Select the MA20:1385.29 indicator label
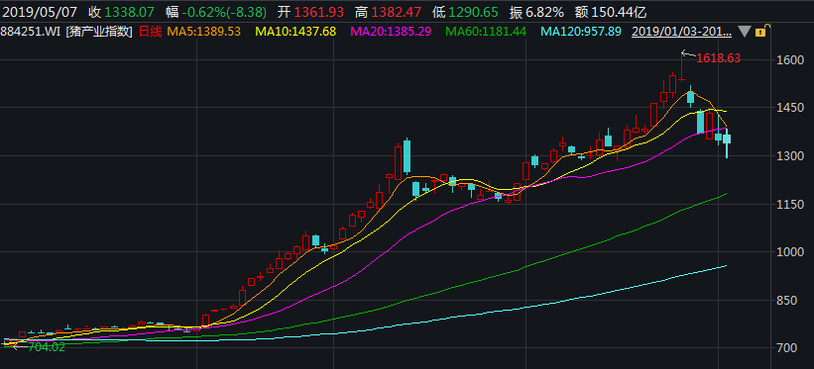Image resolution: width=814 pixels, height=369 pixels. tap(391, 32)
